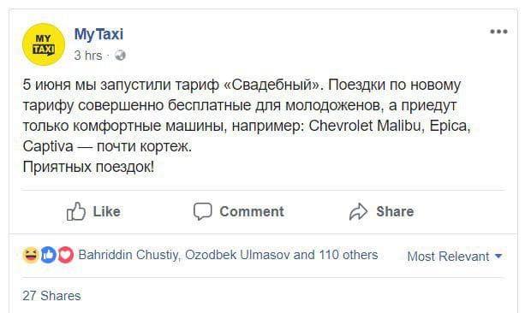Share the MyTaxi post
This screenshot has height=313, width=525.
coord(381,211)
